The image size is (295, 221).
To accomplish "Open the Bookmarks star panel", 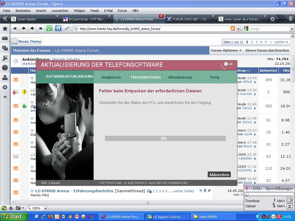I will coord(5,28).
